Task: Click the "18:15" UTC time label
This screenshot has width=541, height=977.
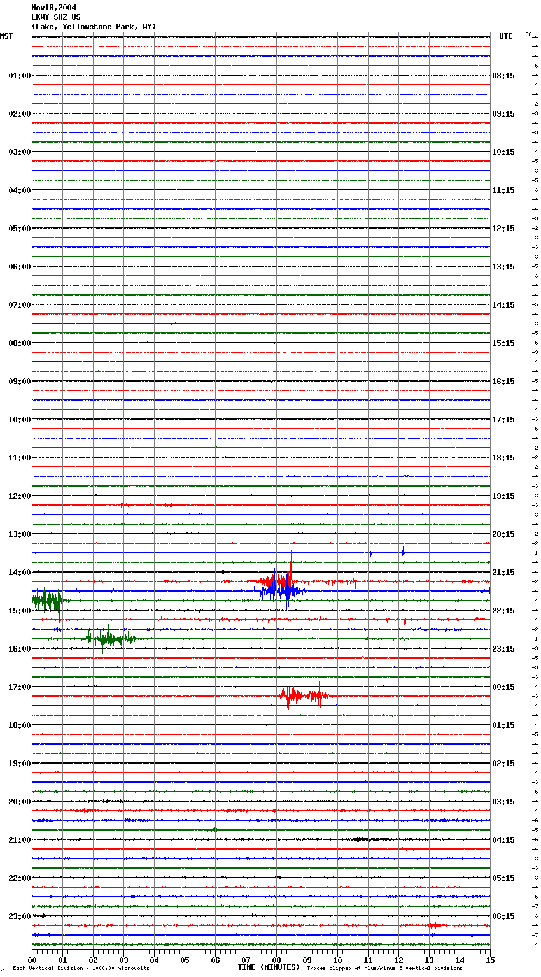Action: click(x=503, y=458)
